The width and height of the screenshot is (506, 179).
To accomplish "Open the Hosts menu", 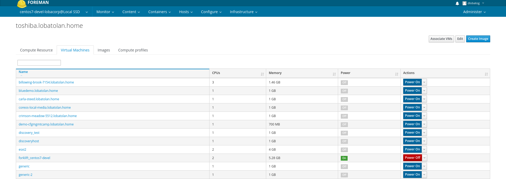I will [186, 12].
